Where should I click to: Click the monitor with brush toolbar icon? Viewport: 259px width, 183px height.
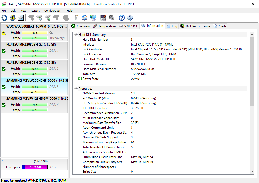tap(103, 18)
